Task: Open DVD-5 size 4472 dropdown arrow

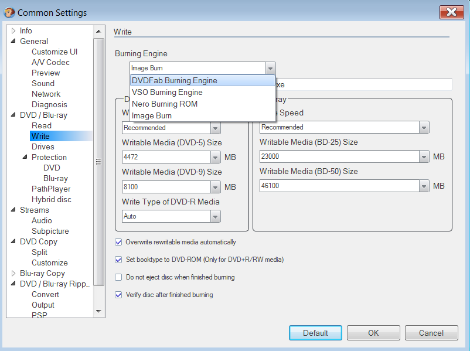Action: (x=215, y=158)
